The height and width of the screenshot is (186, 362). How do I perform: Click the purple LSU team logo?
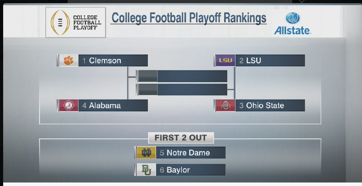point(225,60)
